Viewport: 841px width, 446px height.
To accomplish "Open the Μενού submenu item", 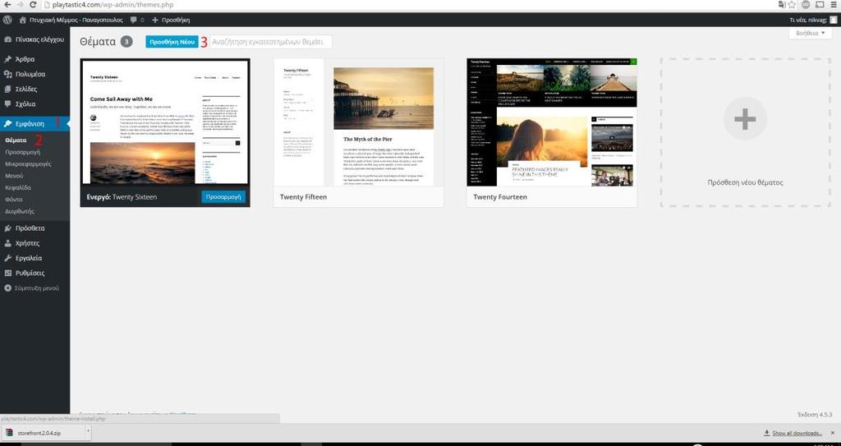I will pyautogui.click(x=14, y=176).
